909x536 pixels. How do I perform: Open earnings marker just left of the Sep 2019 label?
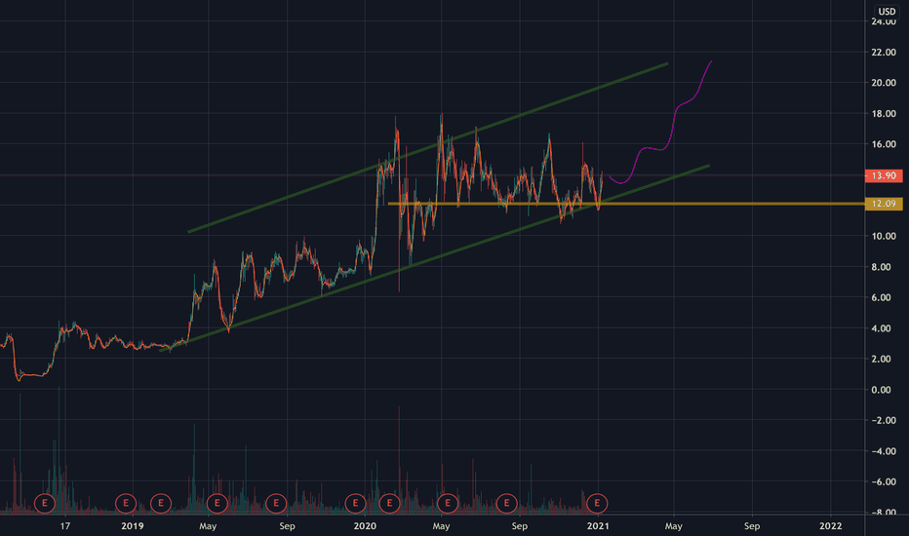coord(276,503)
